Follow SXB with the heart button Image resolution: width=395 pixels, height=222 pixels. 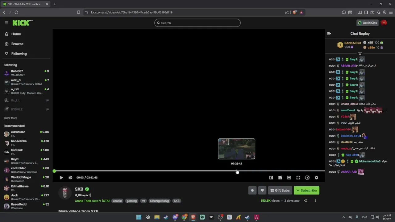pos(262,191)
